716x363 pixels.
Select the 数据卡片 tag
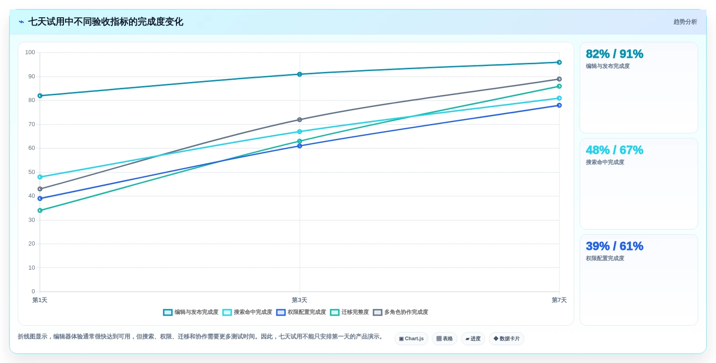pyautogui.click(x=507, y=339)
